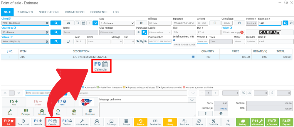Expand the row options for A/C SYSTEM MAINTENANCE
The height and width of the screenshot is (127, 294).
click(x=193, y=57)
